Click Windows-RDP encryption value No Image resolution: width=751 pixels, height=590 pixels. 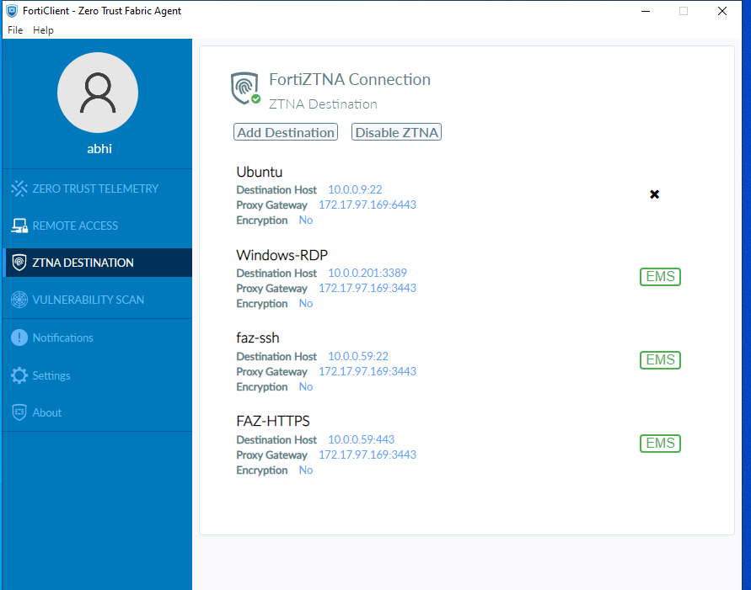coord(306,304)
